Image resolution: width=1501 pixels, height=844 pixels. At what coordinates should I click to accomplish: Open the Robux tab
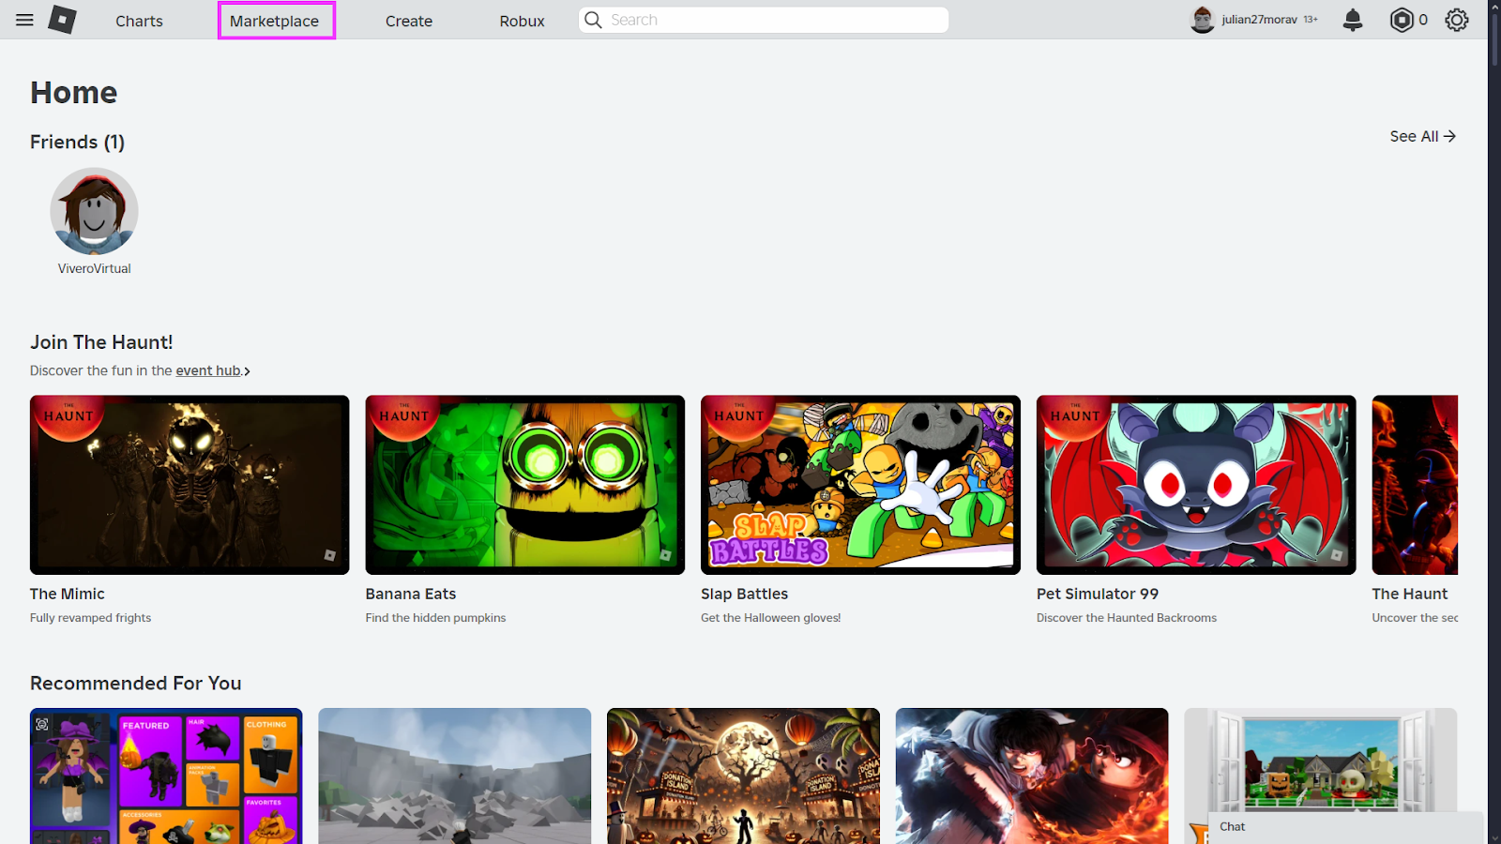522,21
